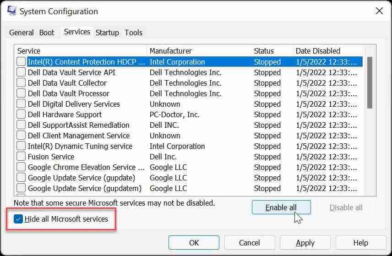The width and height of the screenshot is (392, 256).
Task: Toggle the Dell Digital Delivery Services checkbox
Action: pyautogui.click(x=21, y=103)
